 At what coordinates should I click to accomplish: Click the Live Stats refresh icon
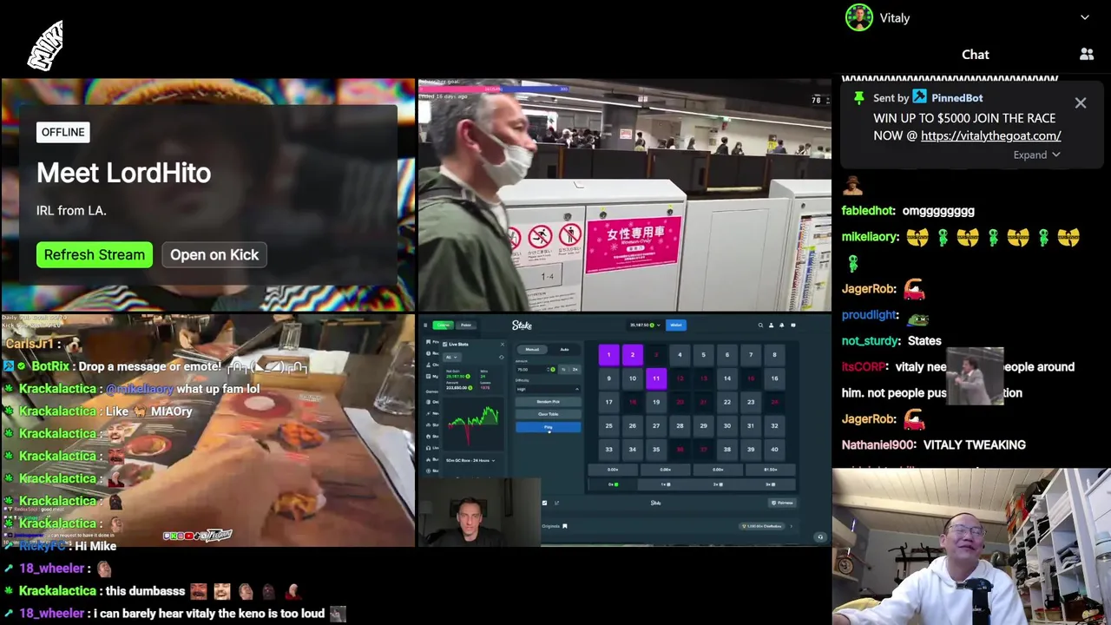click(502, 357)
